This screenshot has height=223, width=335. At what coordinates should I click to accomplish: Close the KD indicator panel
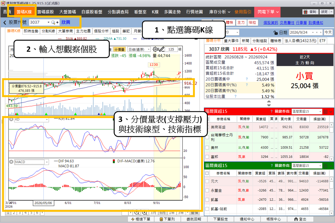[x=11, y=120]
